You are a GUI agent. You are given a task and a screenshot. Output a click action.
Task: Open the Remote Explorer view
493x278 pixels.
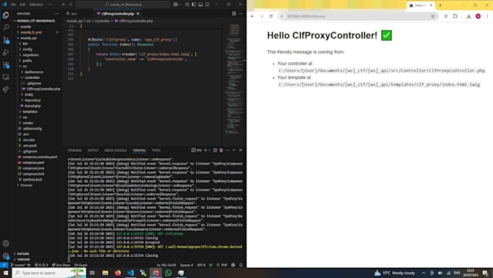[6, 77]
